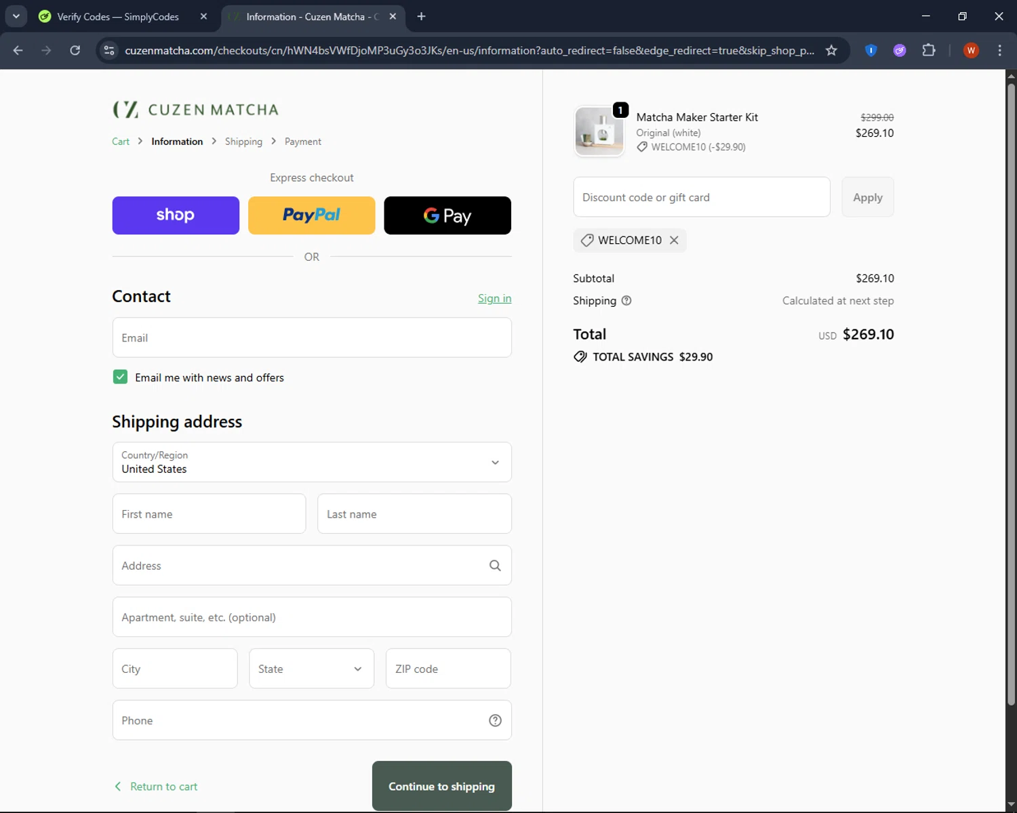Click the Shipping breadcrumb step
Image resolution: width=1017 pixels, height=813 pixels.
[x=243, y=142]
